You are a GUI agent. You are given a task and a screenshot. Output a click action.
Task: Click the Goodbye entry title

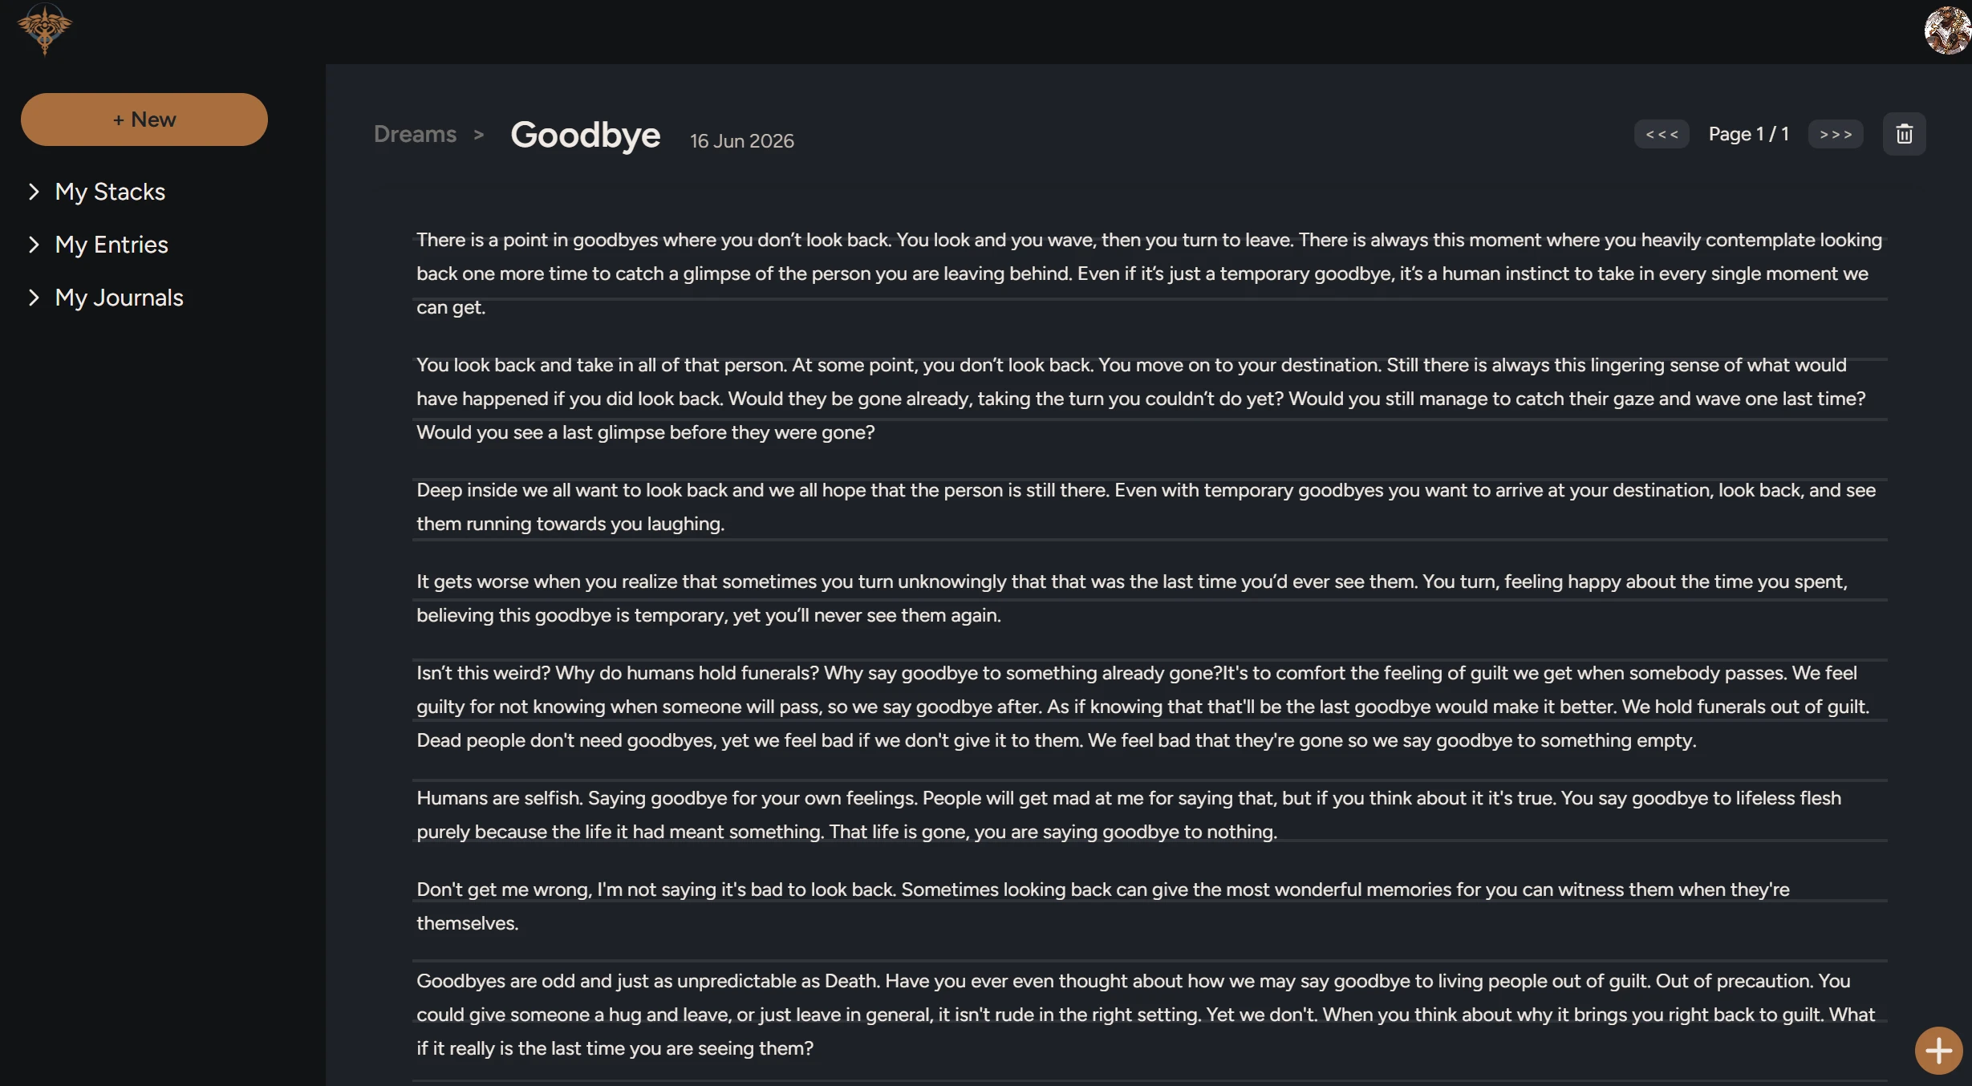586,135
